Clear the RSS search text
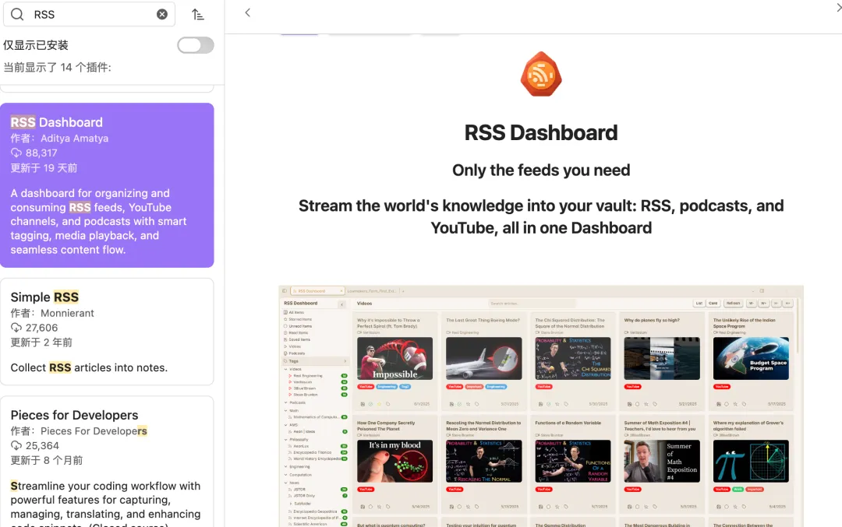The image size is (842, 527). pos(162,14)
